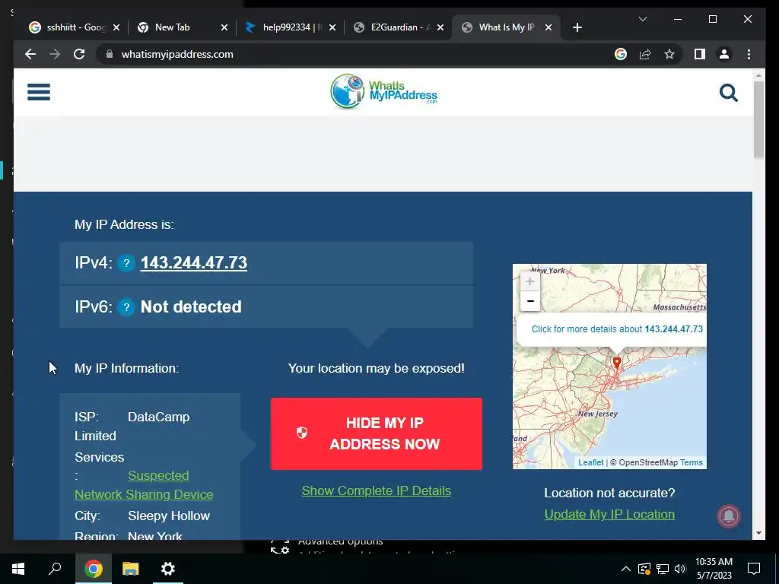This screenshot has height=584, width=779.
Task: Open the OpenStreetMap Terms link
Action: [692, 462]
